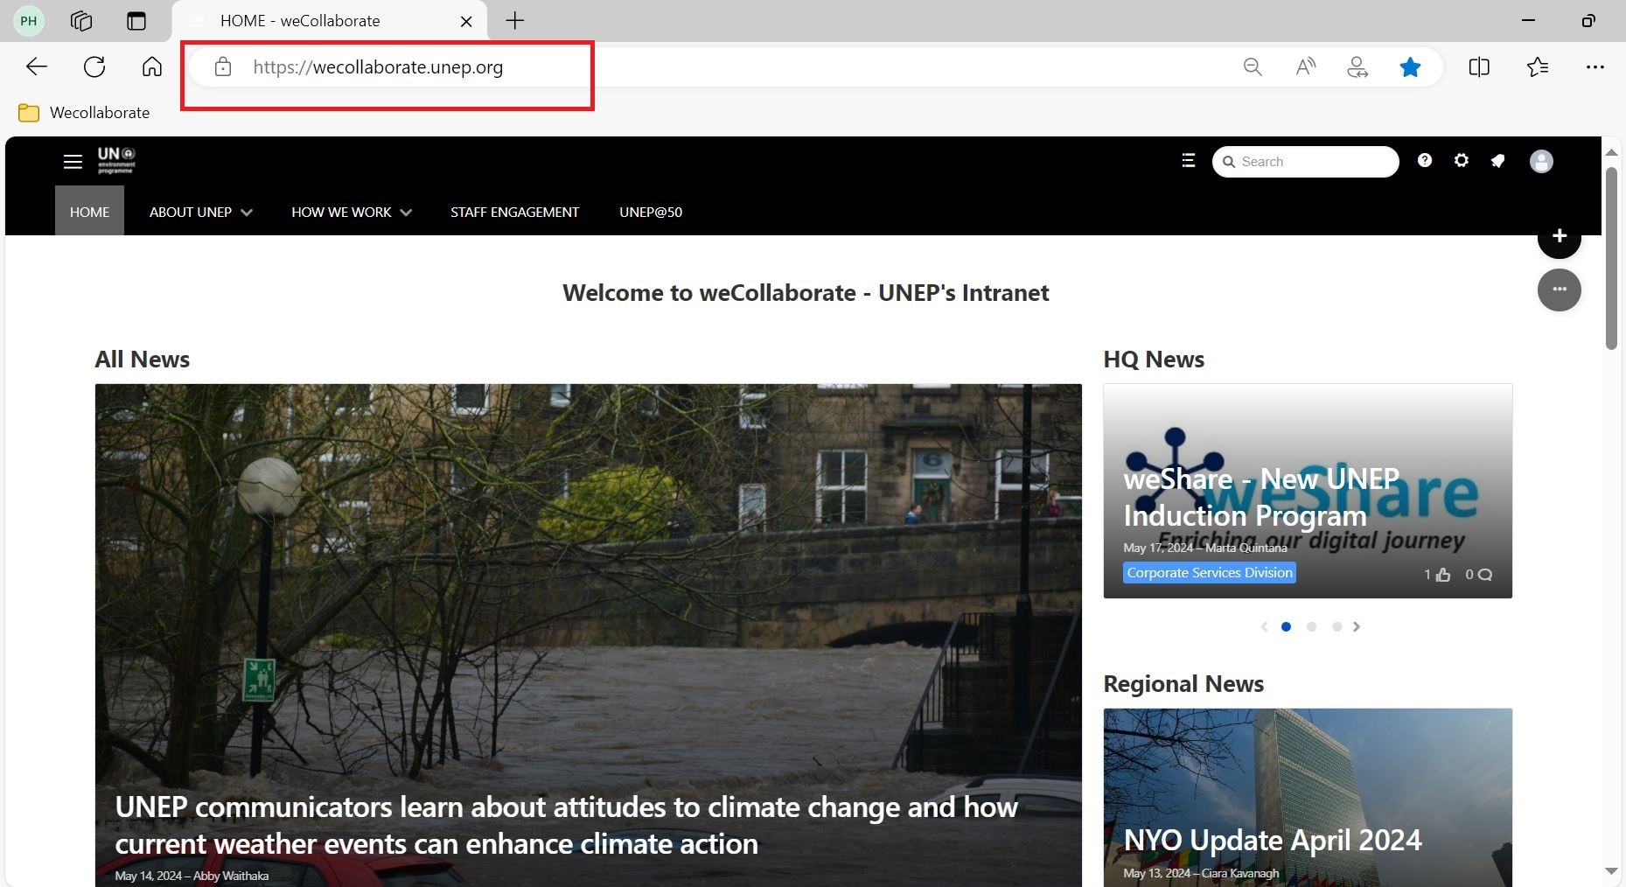Go to browser home page
The image size is (1626, 887).
click(152, 66)
